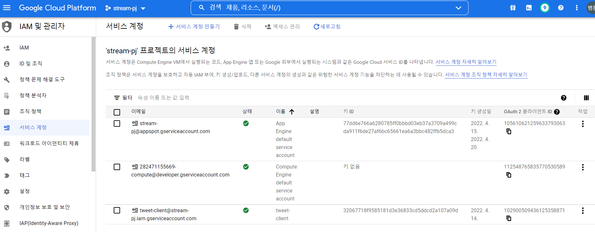Click the 키 없음 cell

[351, 167]
